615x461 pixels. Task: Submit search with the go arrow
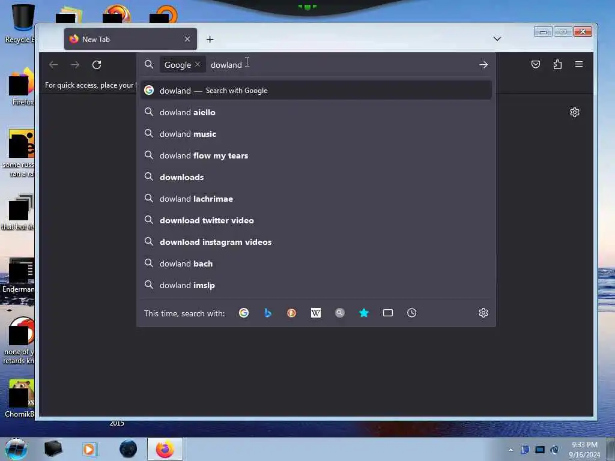point(483,65)
